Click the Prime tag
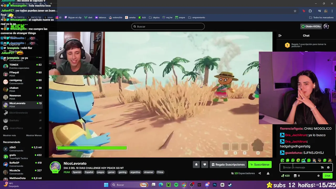336x189 pixels. tap(160, 172)
